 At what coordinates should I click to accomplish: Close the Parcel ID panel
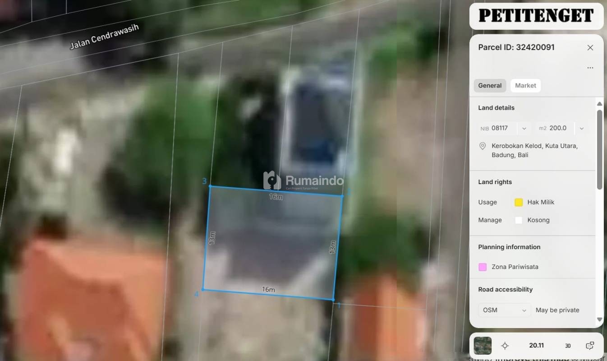click(590, 47)
